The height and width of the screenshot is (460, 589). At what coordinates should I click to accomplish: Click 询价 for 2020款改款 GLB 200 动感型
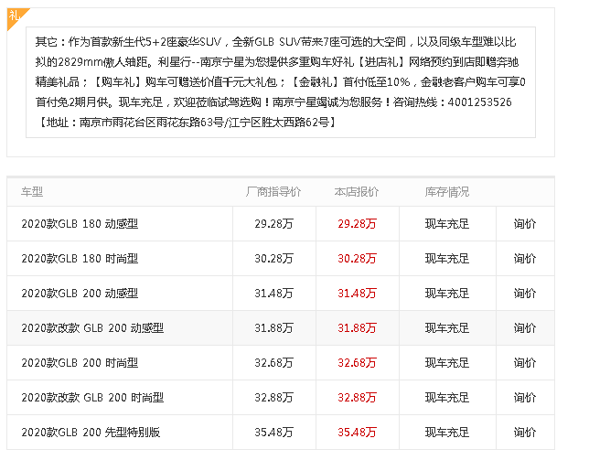pyautogui.click(x=525, y=327)
